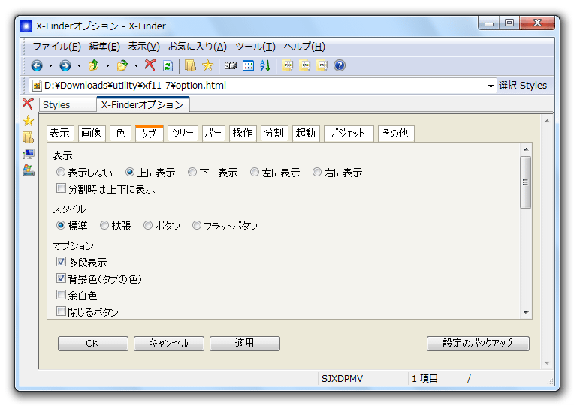The height and width of the screenshot is (409, 577).
Task: Click the red X icon in left sidebar
Action: (x=28, y=104)
